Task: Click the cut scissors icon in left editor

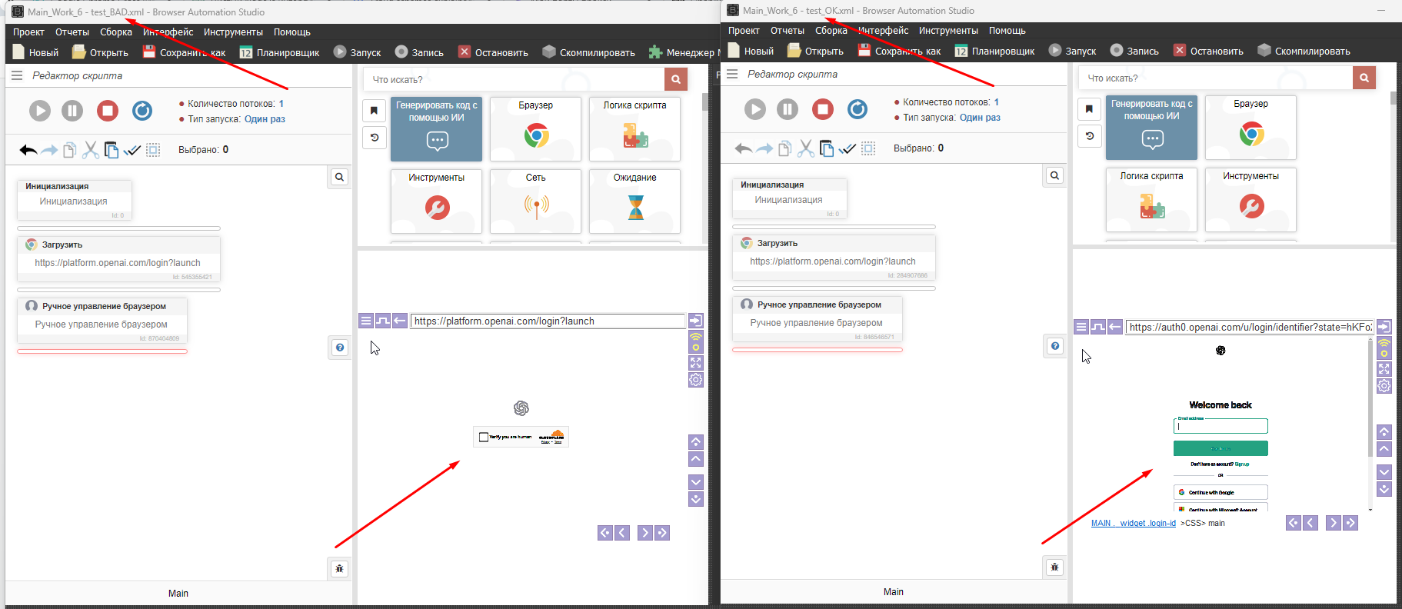Action: click(x=91, y=150)
